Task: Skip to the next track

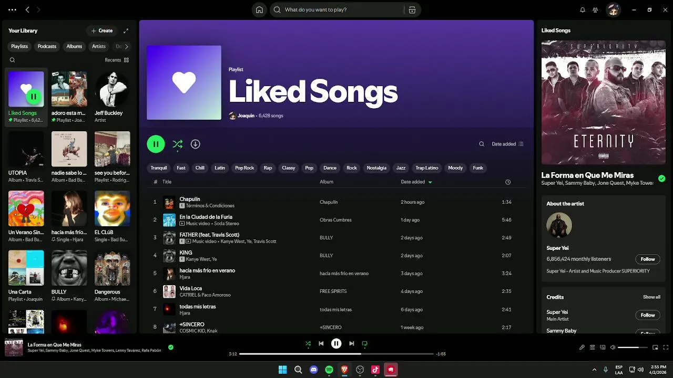Action: tap(351, 343)
